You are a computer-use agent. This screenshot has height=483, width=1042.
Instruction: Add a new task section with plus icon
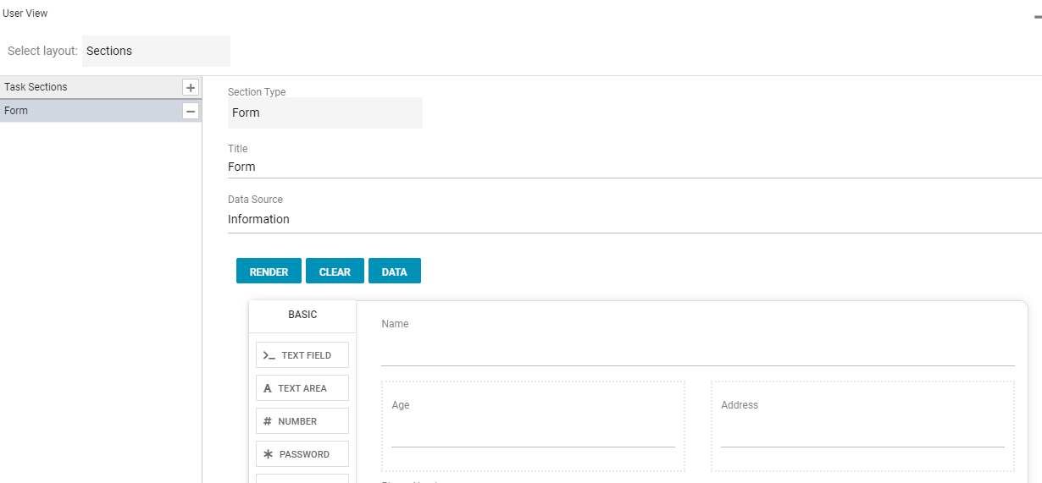pyautogui.click(x=191, y=87)
